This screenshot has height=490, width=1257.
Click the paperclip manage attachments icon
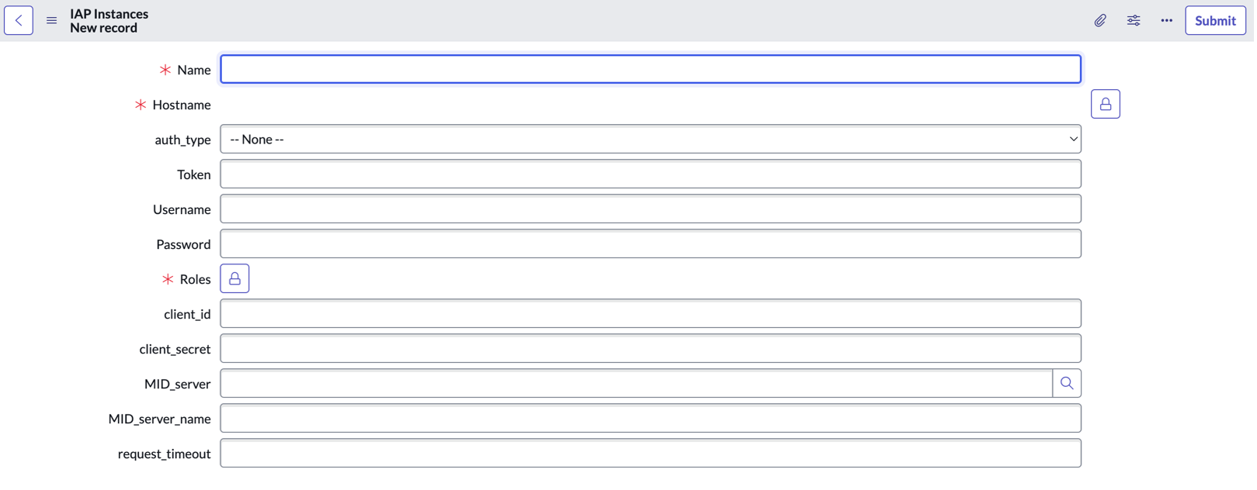[1100, 21]
